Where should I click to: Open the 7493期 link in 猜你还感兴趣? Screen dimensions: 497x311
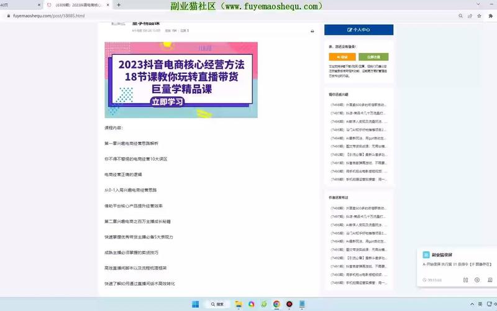click(x=358, y=146)
